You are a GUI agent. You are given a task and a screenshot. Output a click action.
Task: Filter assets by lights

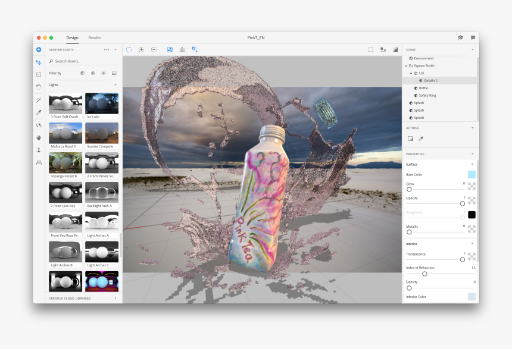pos(104,73)
